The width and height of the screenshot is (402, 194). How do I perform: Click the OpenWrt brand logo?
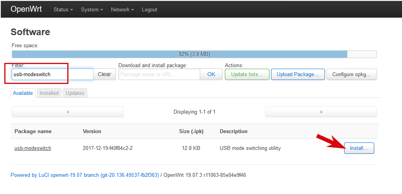[x=26, y=9]
